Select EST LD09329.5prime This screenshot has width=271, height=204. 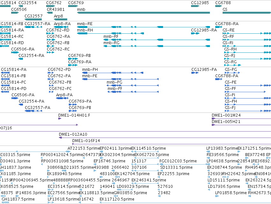tap(133, 187)
